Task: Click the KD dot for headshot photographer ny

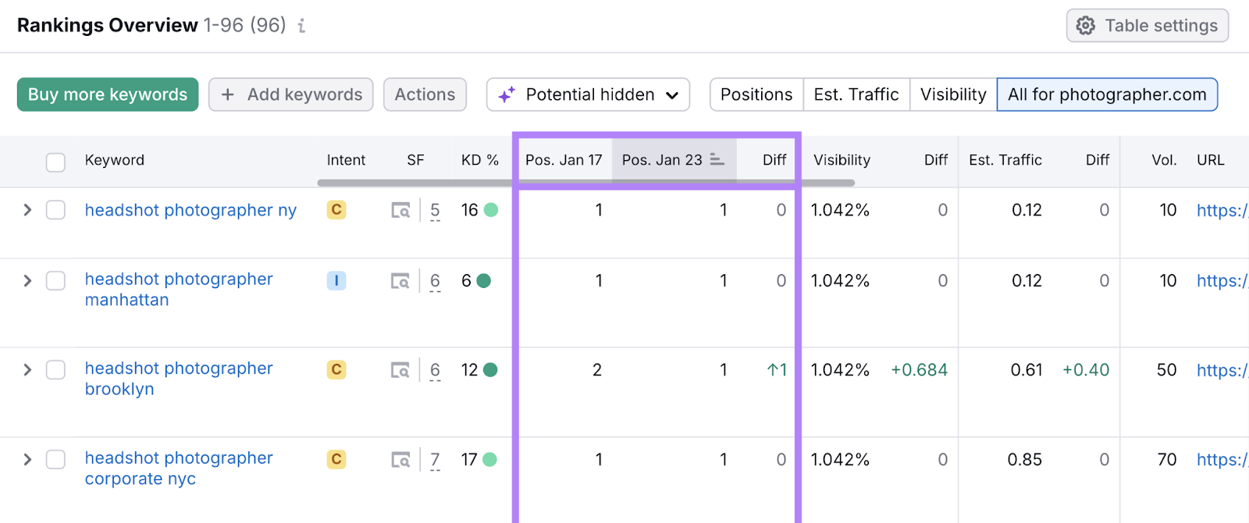Action: point(491,210)
